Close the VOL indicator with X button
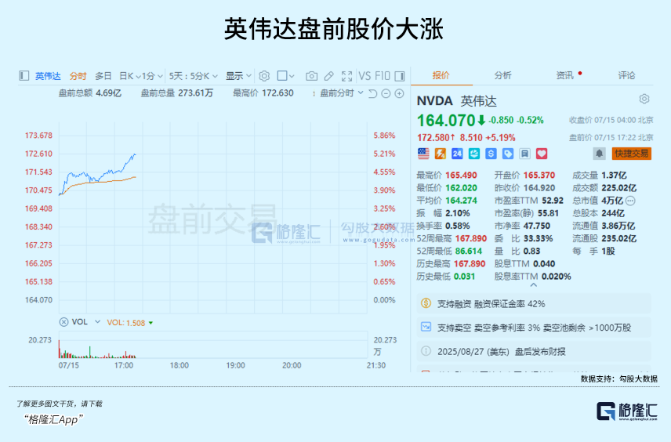This screenshot has height=442, width=671. (63, 322)
